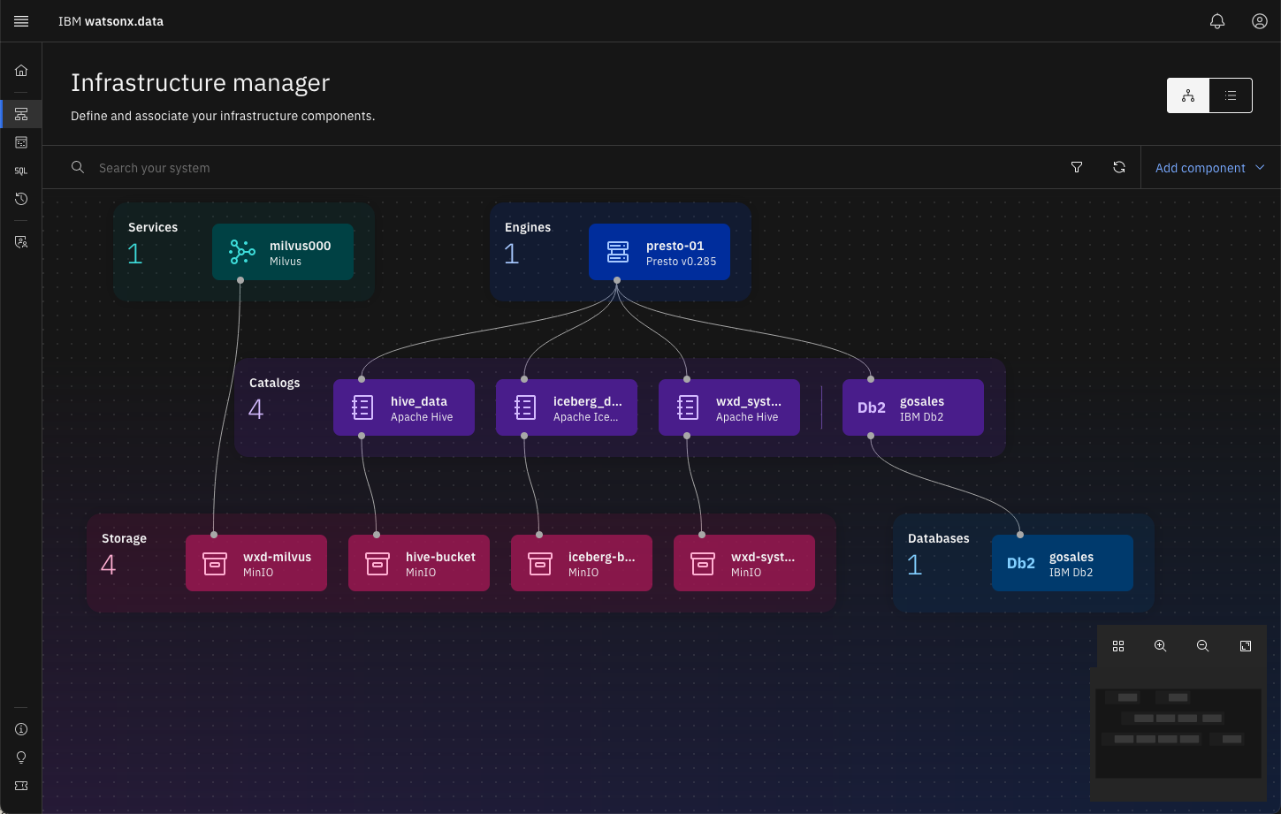Select Infrastructure manager sidebar icon

coord(21,114)
